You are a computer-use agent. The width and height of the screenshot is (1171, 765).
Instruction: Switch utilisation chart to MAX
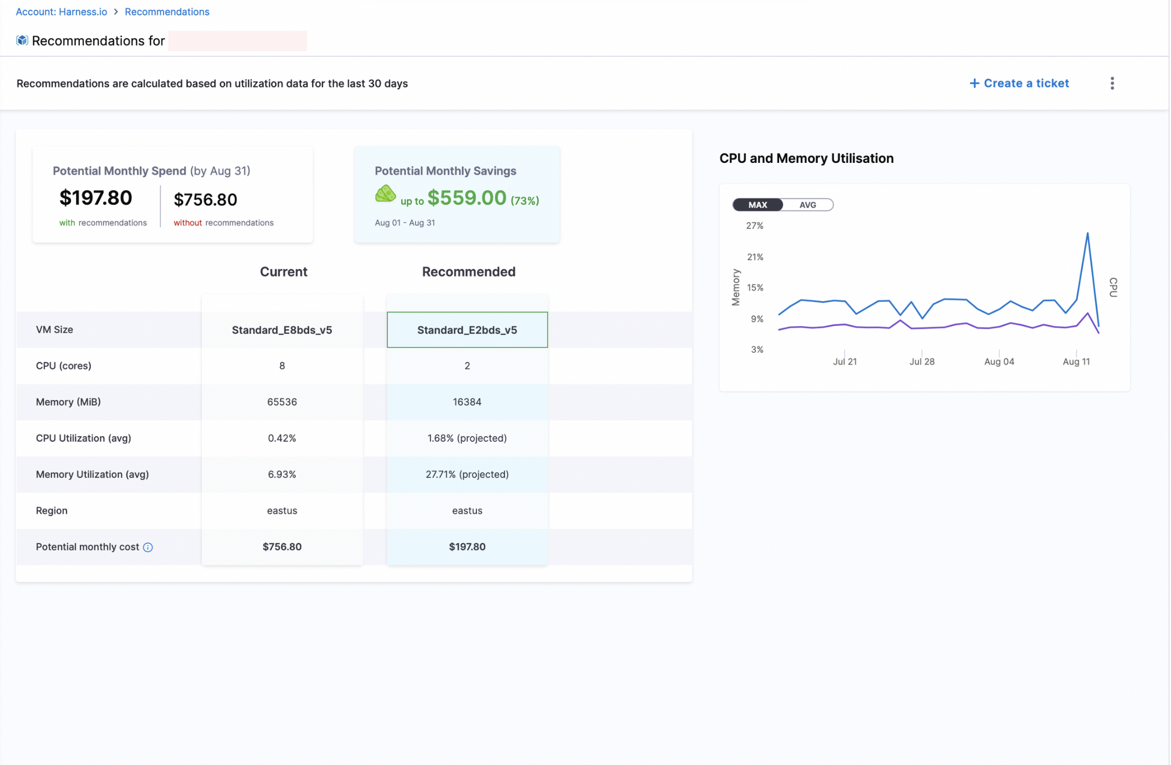757,204
